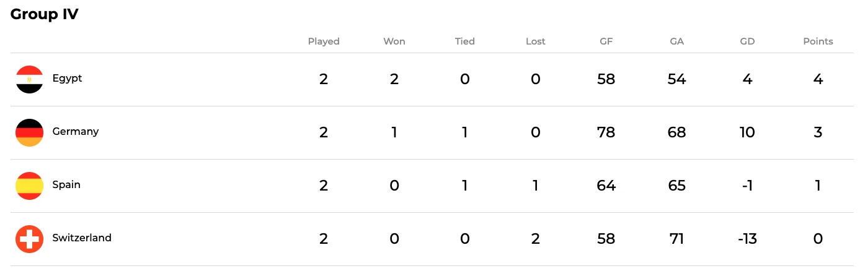Click the Switzerland flag icon
The width and height of the screenshot is (860, 271).
click(29, 239)
